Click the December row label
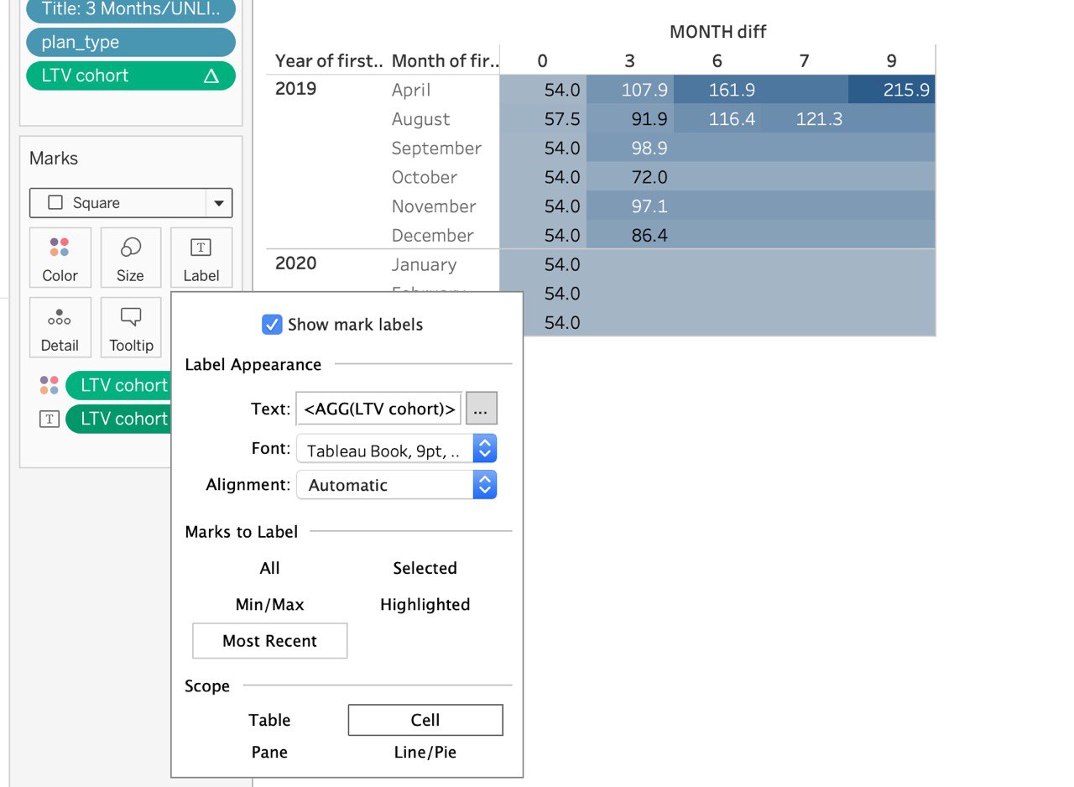Viewport: 1074px width, 787px height. click(433, 236)
